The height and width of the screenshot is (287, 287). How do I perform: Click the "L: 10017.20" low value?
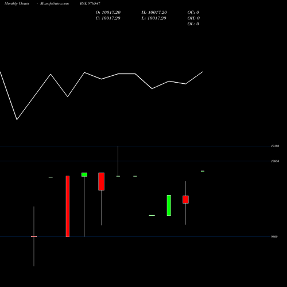point(154,18)
